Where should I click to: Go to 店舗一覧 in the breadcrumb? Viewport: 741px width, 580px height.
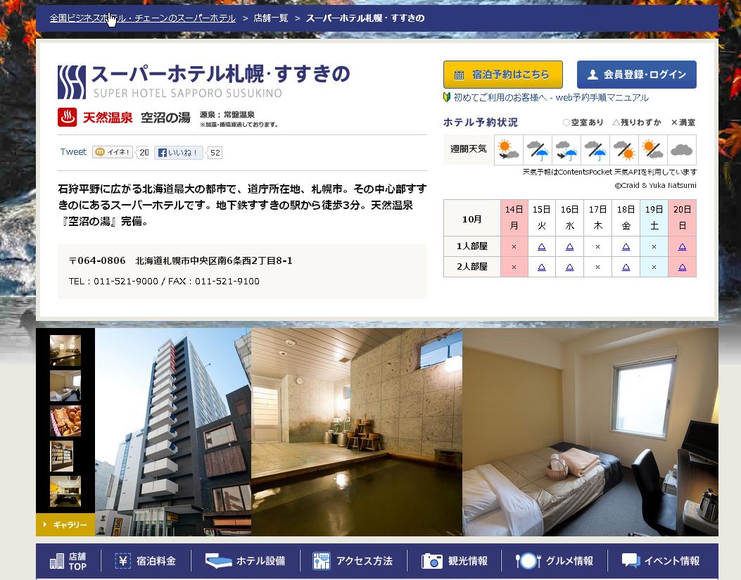tap(271, 18)
